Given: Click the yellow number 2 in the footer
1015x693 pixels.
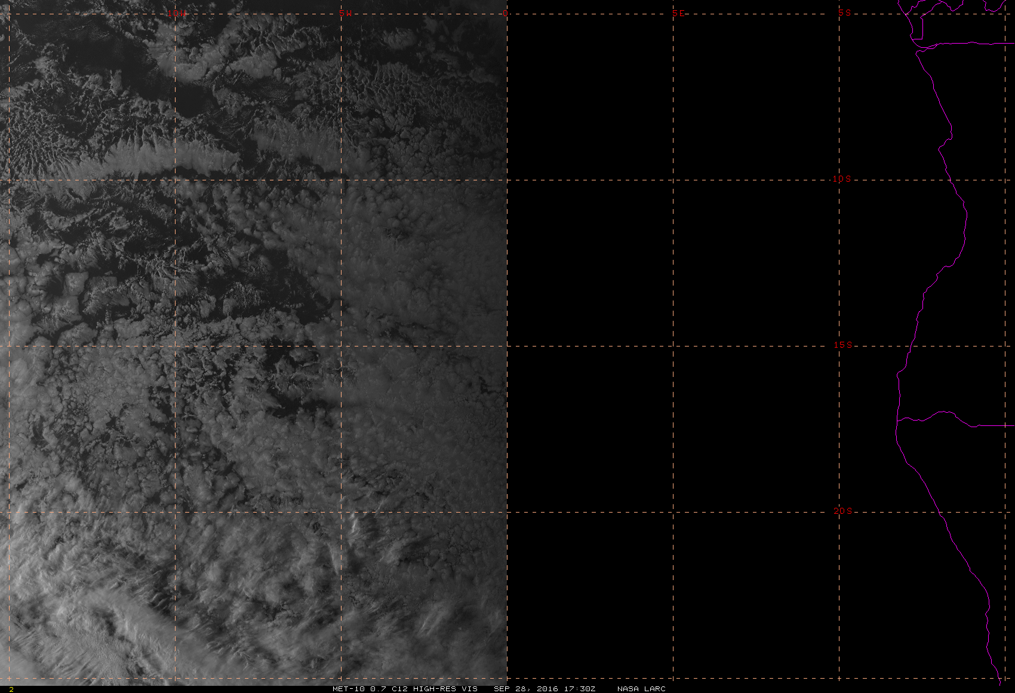Looking at the screenshot, I should coord(11,689).
